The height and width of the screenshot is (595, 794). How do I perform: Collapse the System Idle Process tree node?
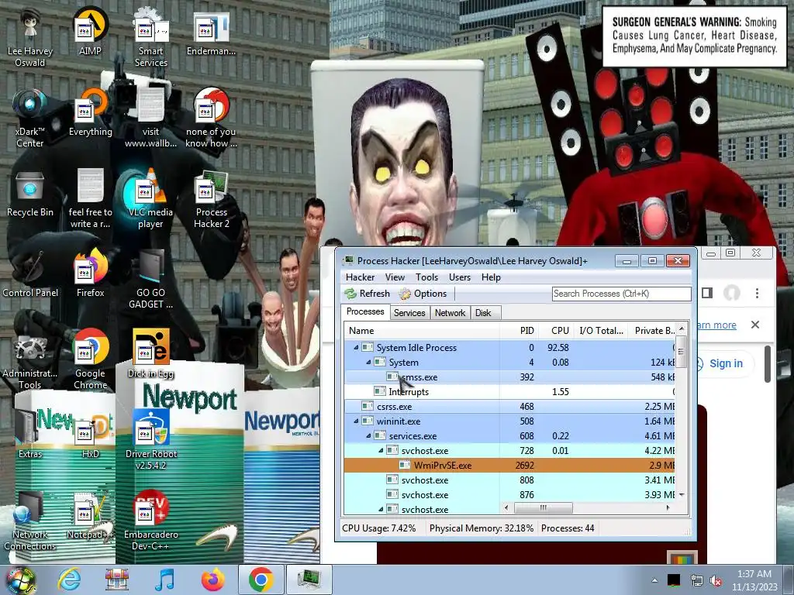[356, 348]
